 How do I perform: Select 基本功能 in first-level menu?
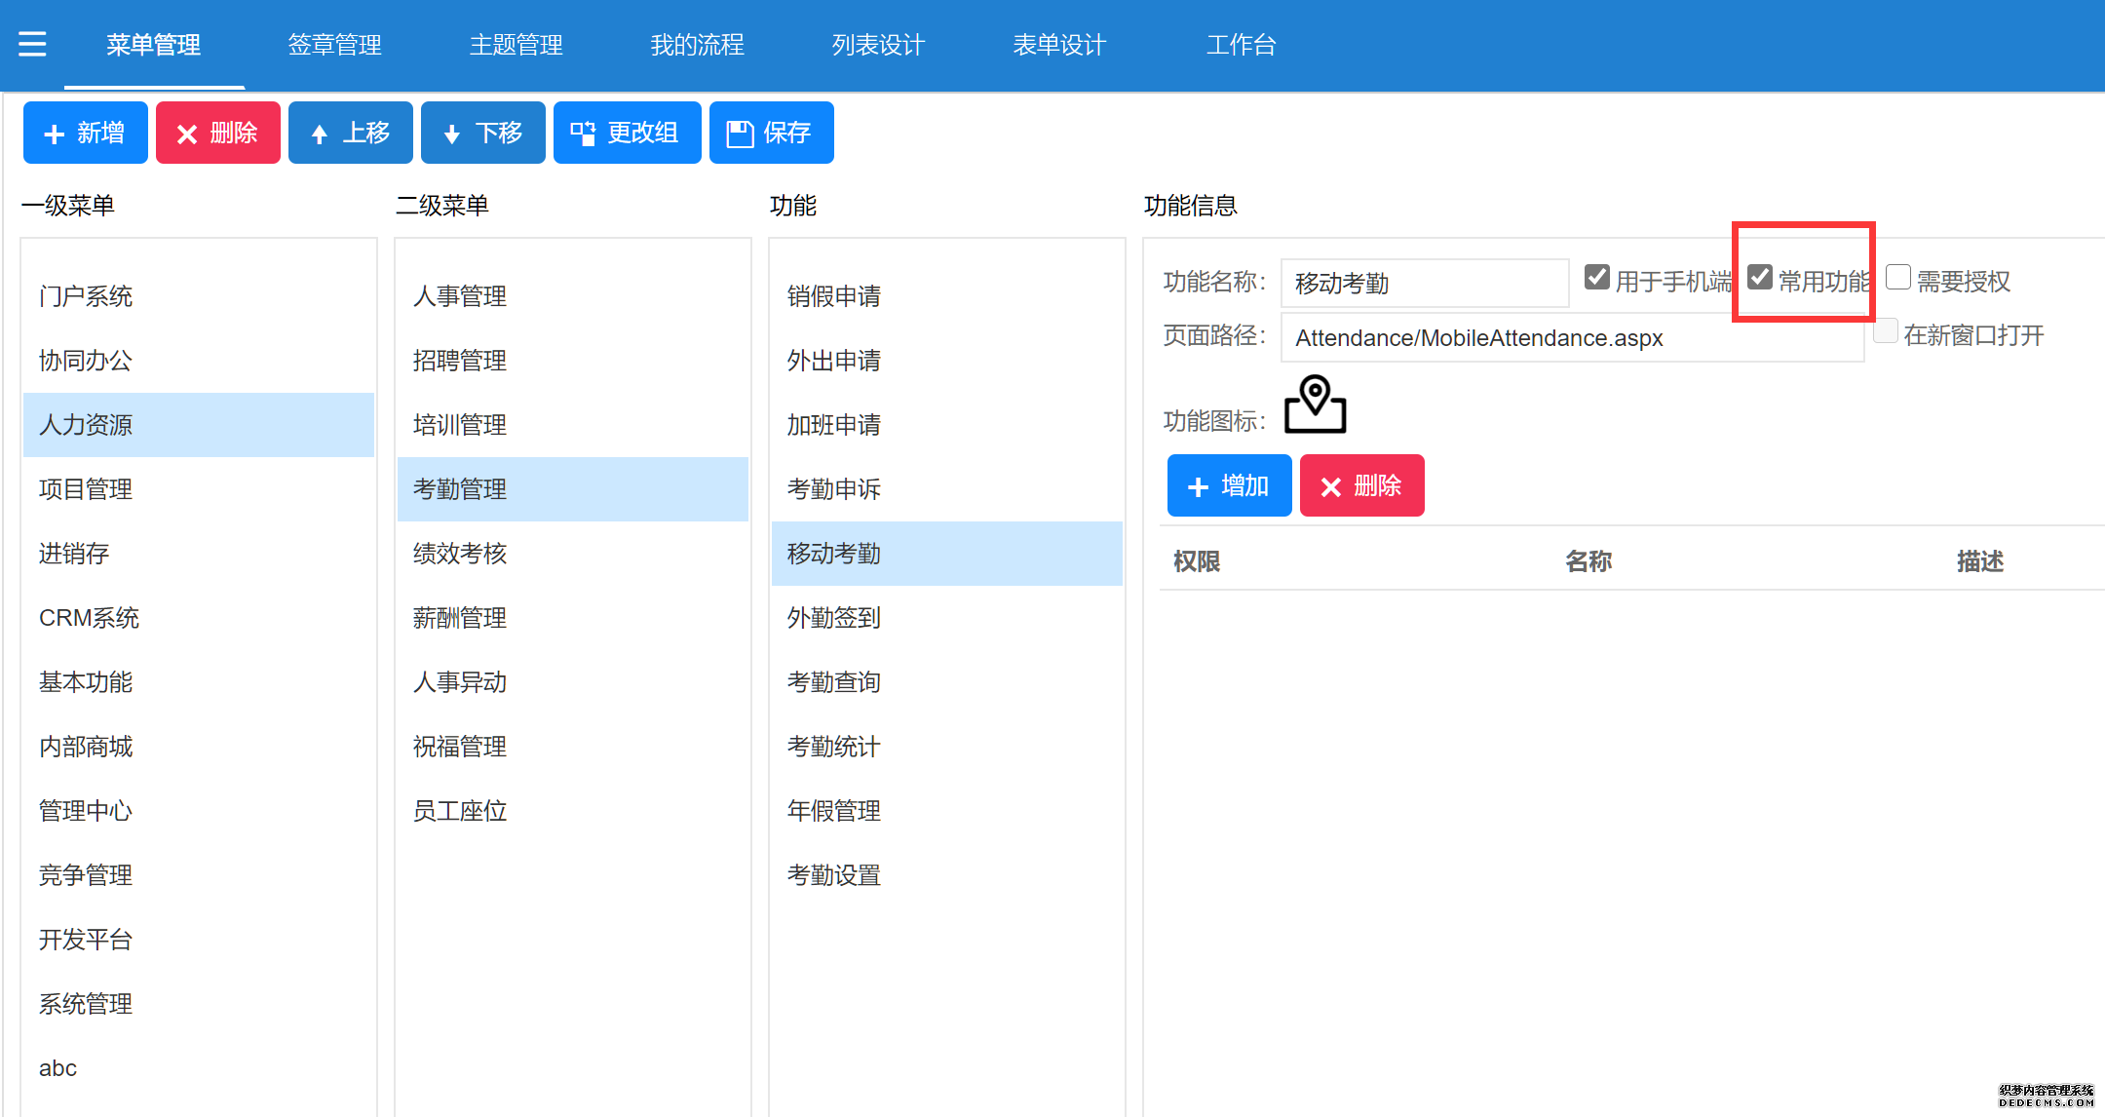[199, 682]
